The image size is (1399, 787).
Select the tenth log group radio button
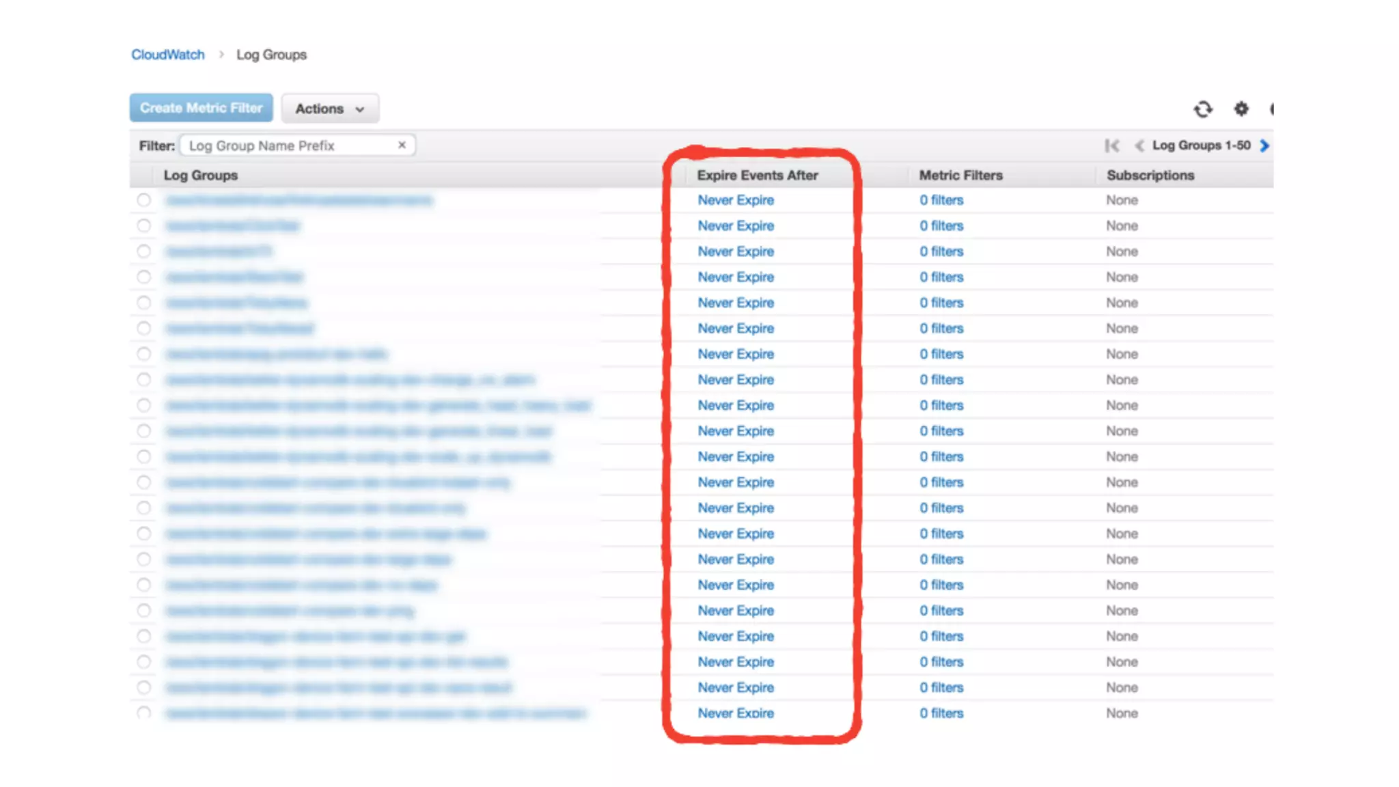(x=143, y=431)
